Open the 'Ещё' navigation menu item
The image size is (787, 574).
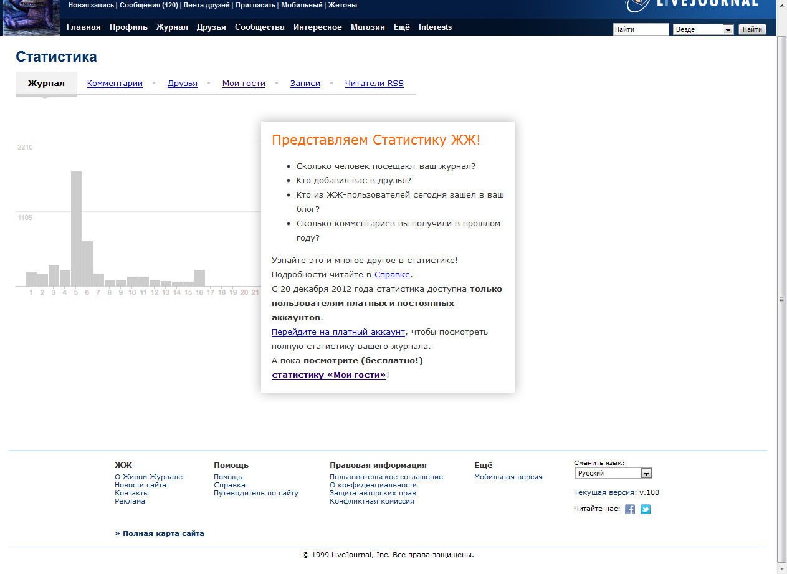coord(402,27)
